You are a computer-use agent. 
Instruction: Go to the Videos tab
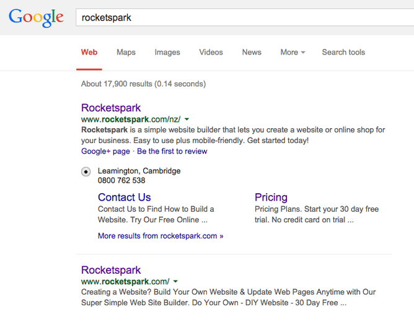pyautogui.click(x=211, y=52)
